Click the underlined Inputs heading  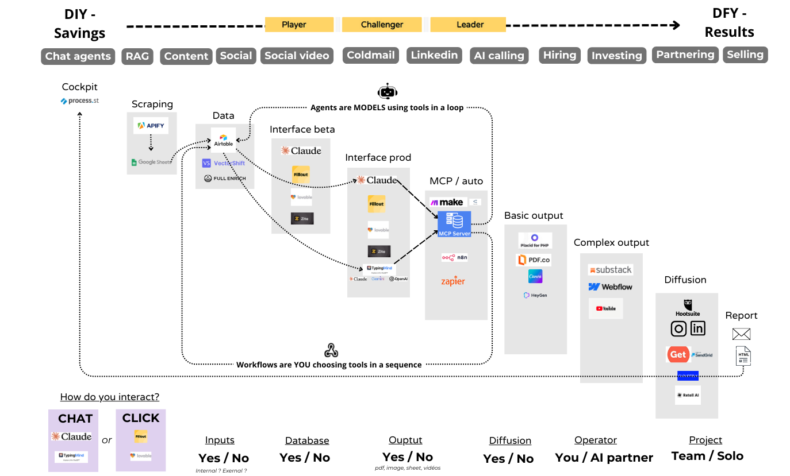pos(220,440)
